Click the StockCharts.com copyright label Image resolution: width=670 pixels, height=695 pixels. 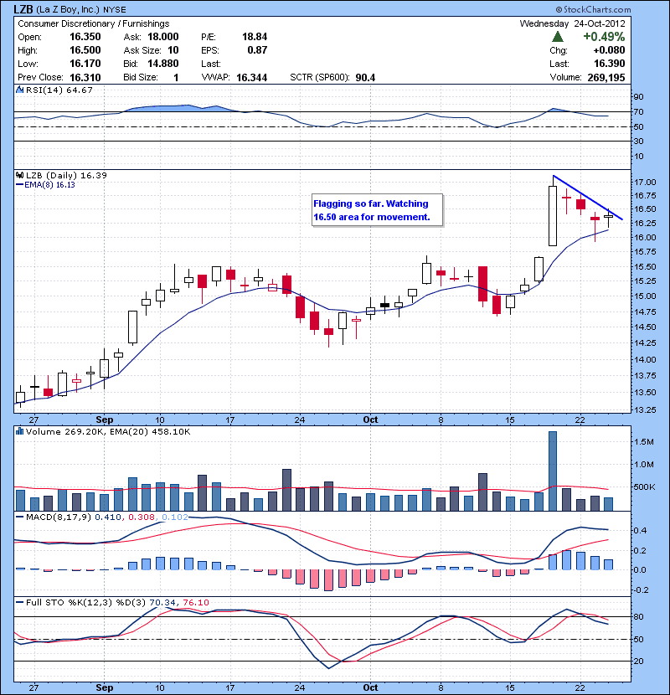pyautogui.click(x=593, y=10)
